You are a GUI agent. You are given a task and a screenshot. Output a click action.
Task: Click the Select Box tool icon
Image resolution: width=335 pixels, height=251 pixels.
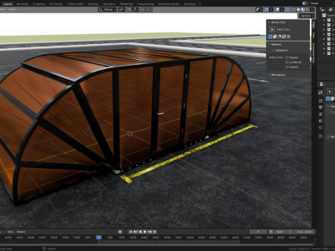click(272, 29)
